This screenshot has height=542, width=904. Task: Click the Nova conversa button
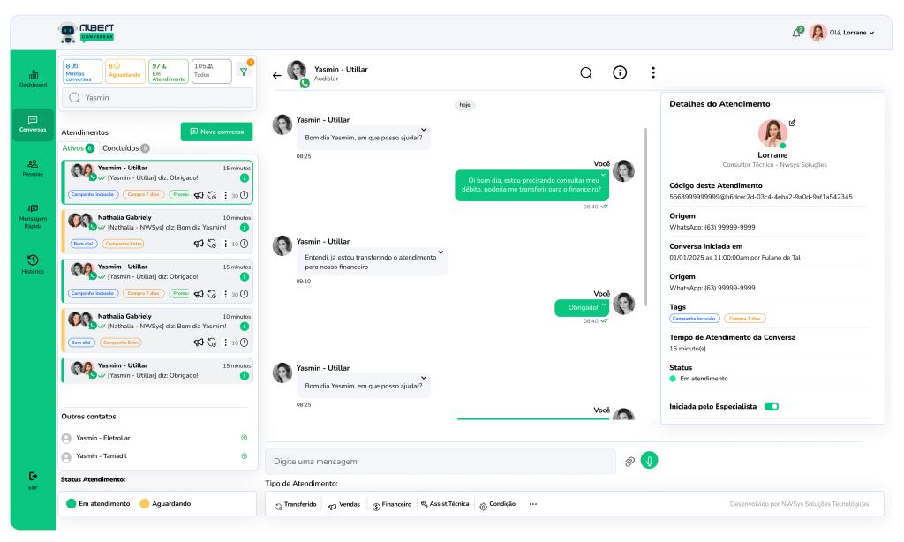pos(216,132)
